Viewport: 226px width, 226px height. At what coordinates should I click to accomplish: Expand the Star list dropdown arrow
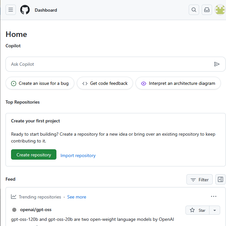coord(215,210)
